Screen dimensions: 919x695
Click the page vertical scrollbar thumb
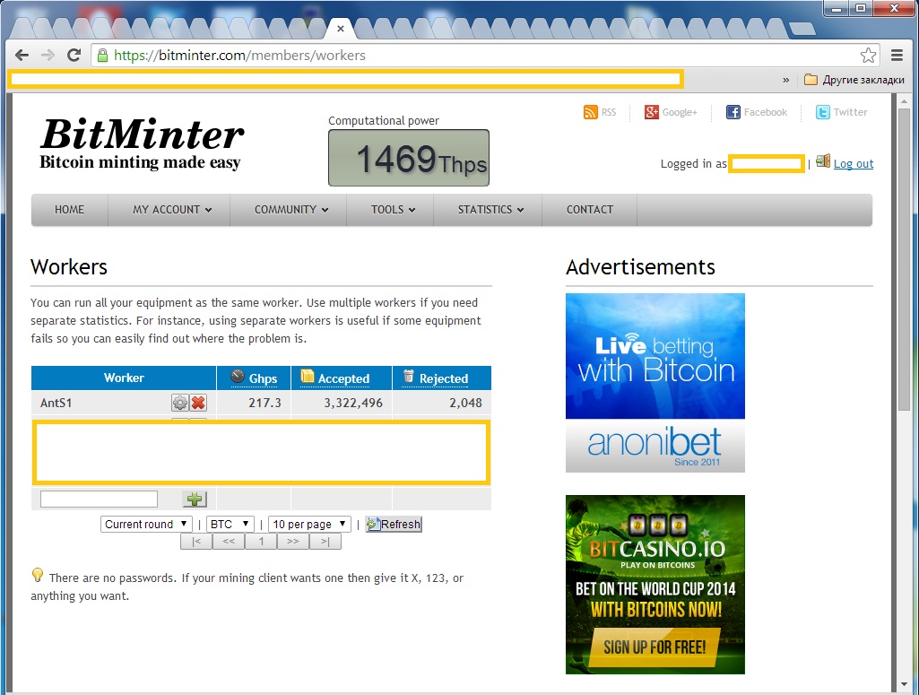pyautogui.click(x=905, y=258)
